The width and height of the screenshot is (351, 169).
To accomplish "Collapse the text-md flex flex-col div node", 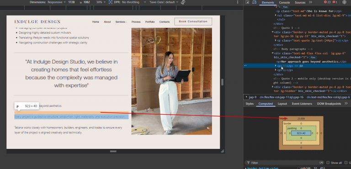I will click(x=273, y=53).
